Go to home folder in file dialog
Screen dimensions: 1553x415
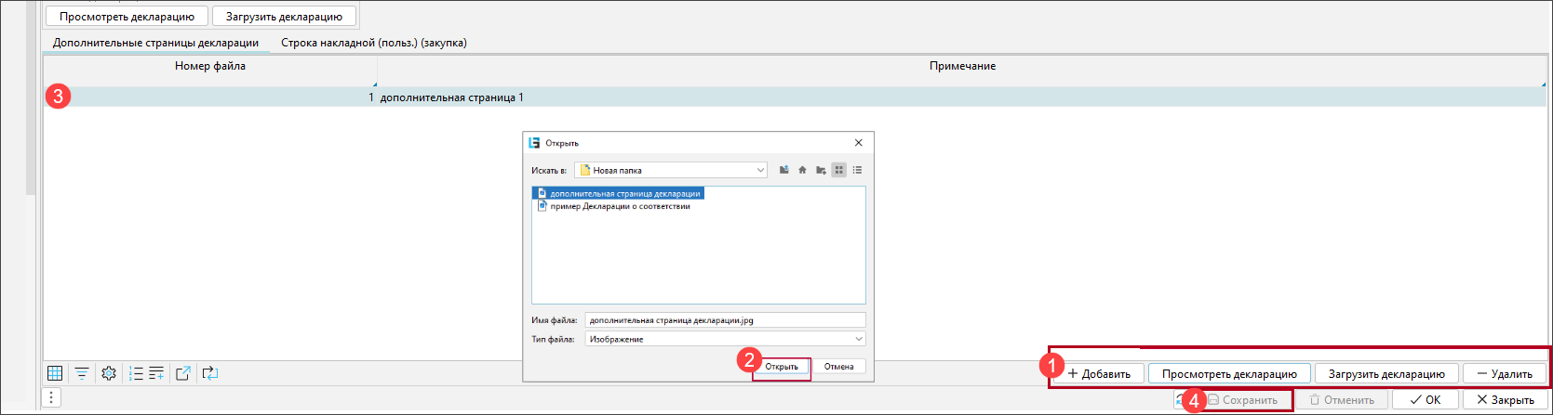[x=802, y=170]
